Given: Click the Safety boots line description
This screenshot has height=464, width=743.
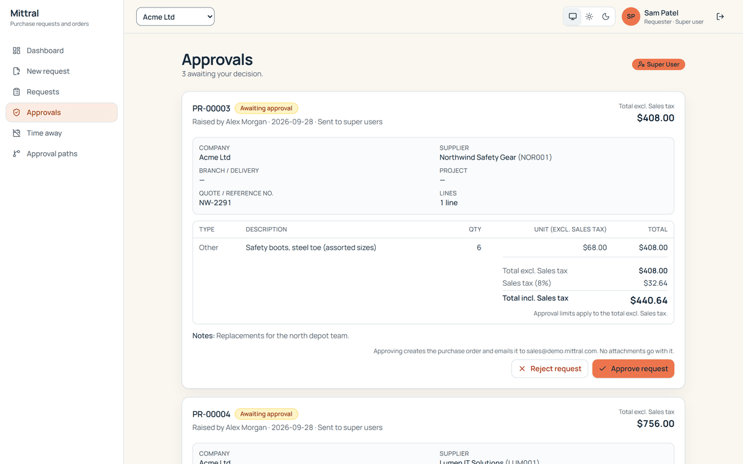Looking at the screenshot, I should pos(311,247).
